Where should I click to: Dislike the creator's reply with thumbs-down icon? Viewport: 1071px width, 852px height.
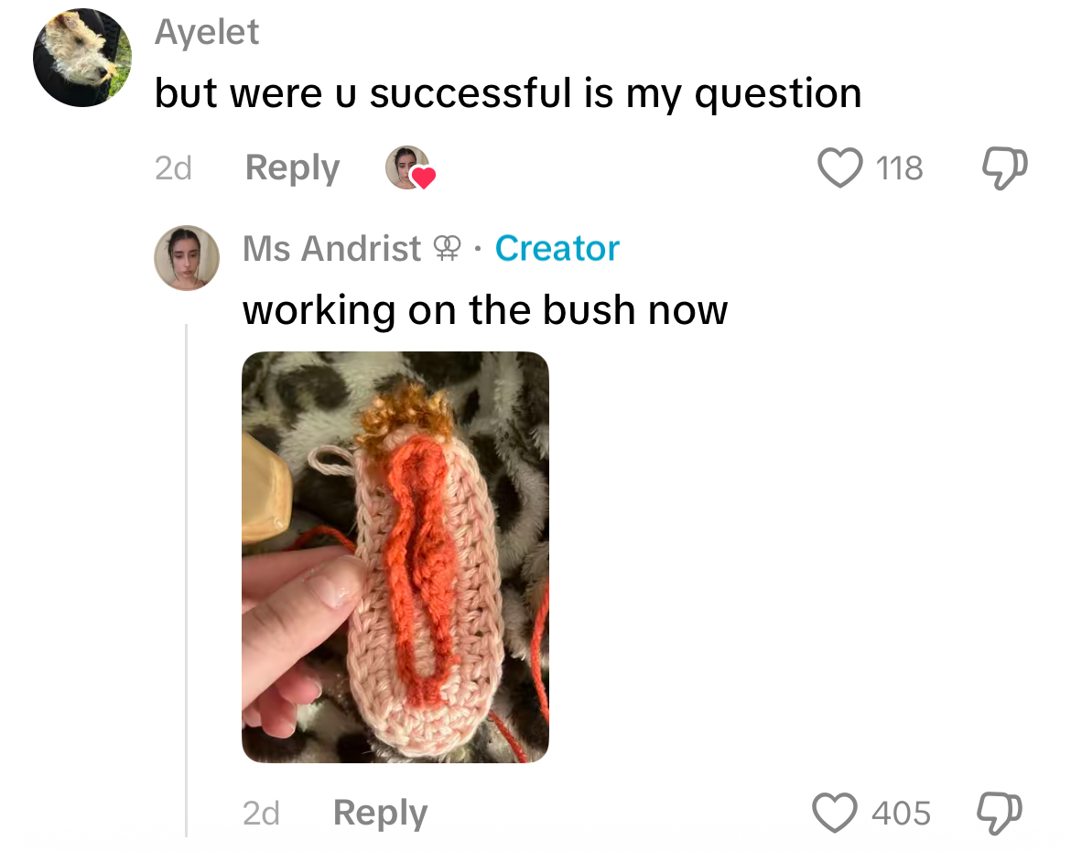pos(1000,813)
